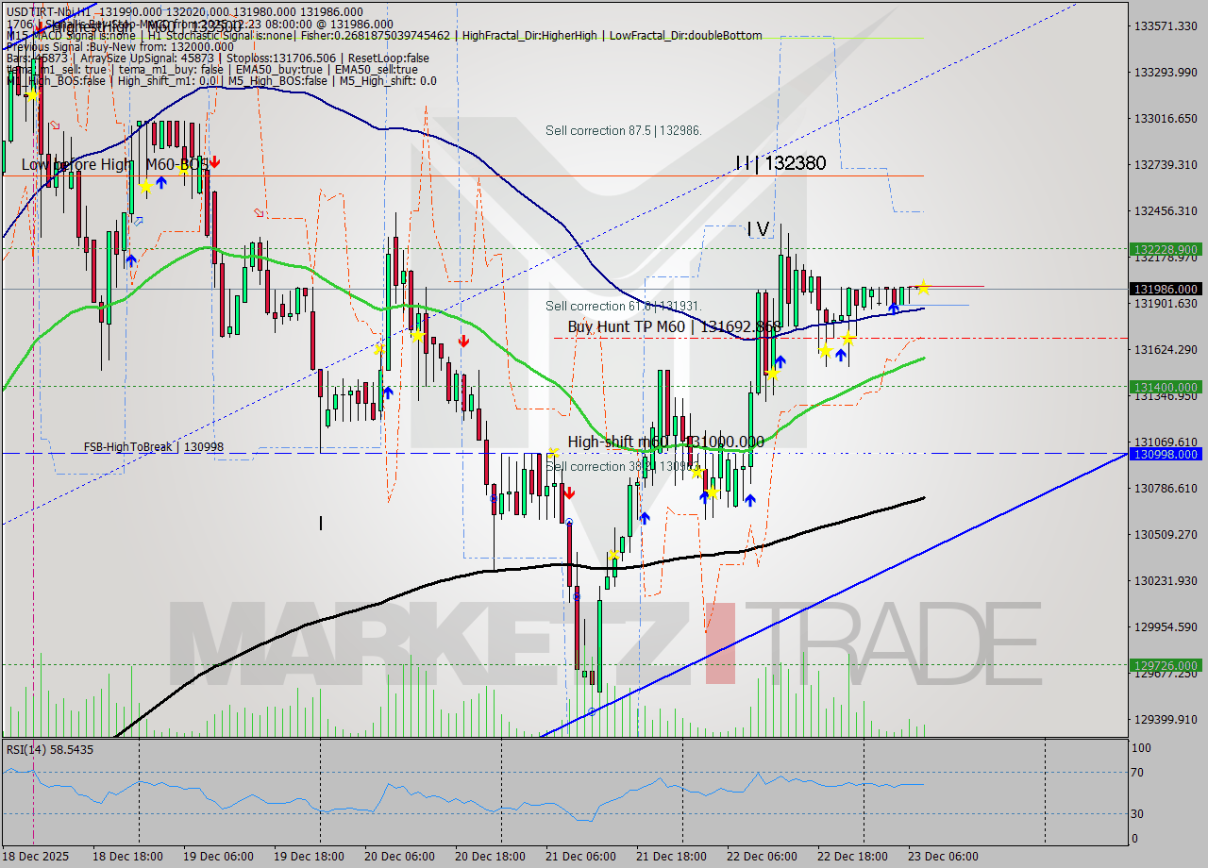Click the I V annotation on the chart

coord(755,228)
